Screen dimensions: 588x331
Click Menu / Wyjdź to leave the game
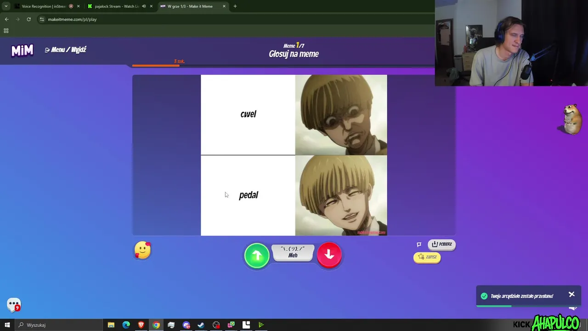pyautogui.click(x=66, y=50)
